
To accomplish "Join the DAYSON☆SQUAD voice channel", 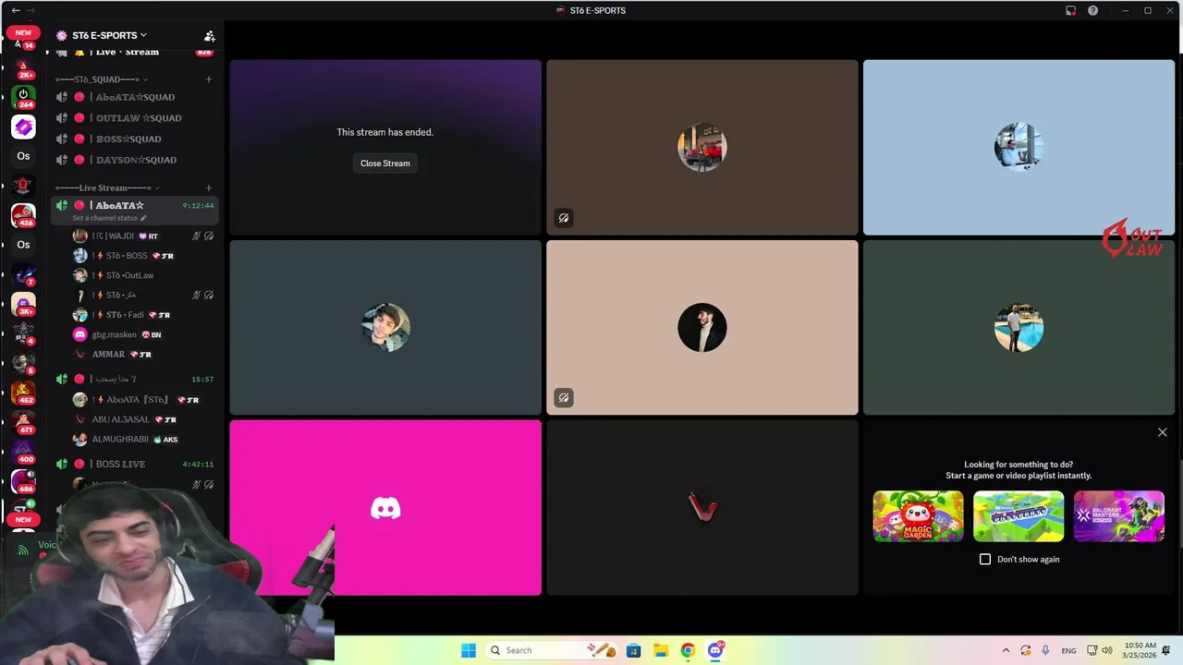I will pos(135,160).
